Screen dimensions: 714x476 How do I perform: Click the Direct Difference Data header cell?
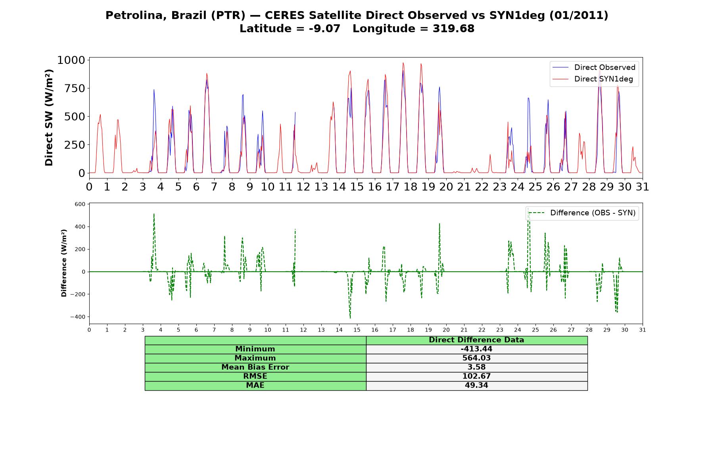click(x=476, y=340)
